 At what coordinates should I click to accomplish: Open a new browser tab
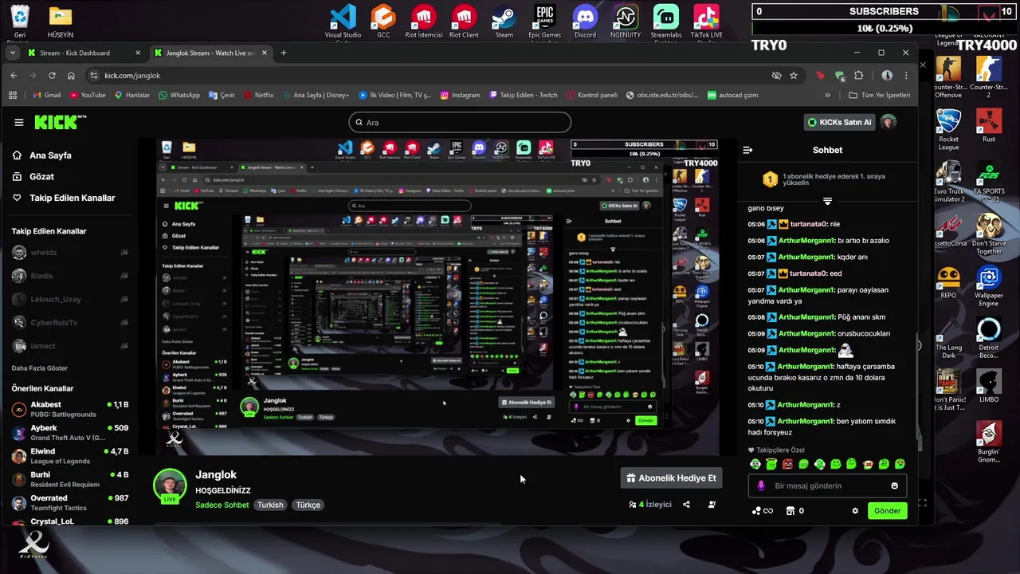284,53
